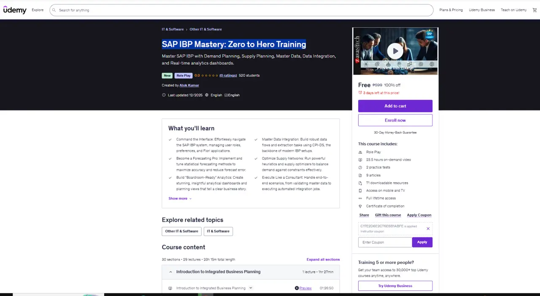
Task: Open Plans & Pricing
Action: (x=451, y=10)
